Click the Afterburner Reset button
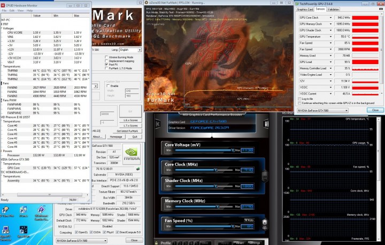This screenshot has width=385, height=245. 240,243
